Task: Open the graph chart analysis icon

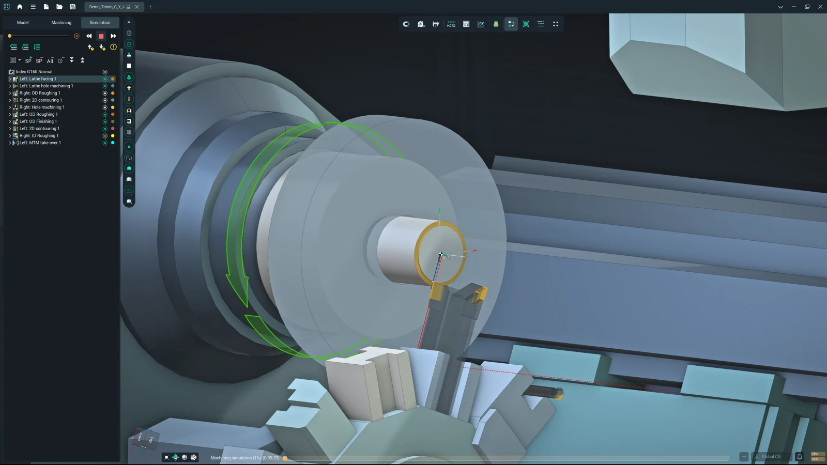Action: click(x=481, y=24)
